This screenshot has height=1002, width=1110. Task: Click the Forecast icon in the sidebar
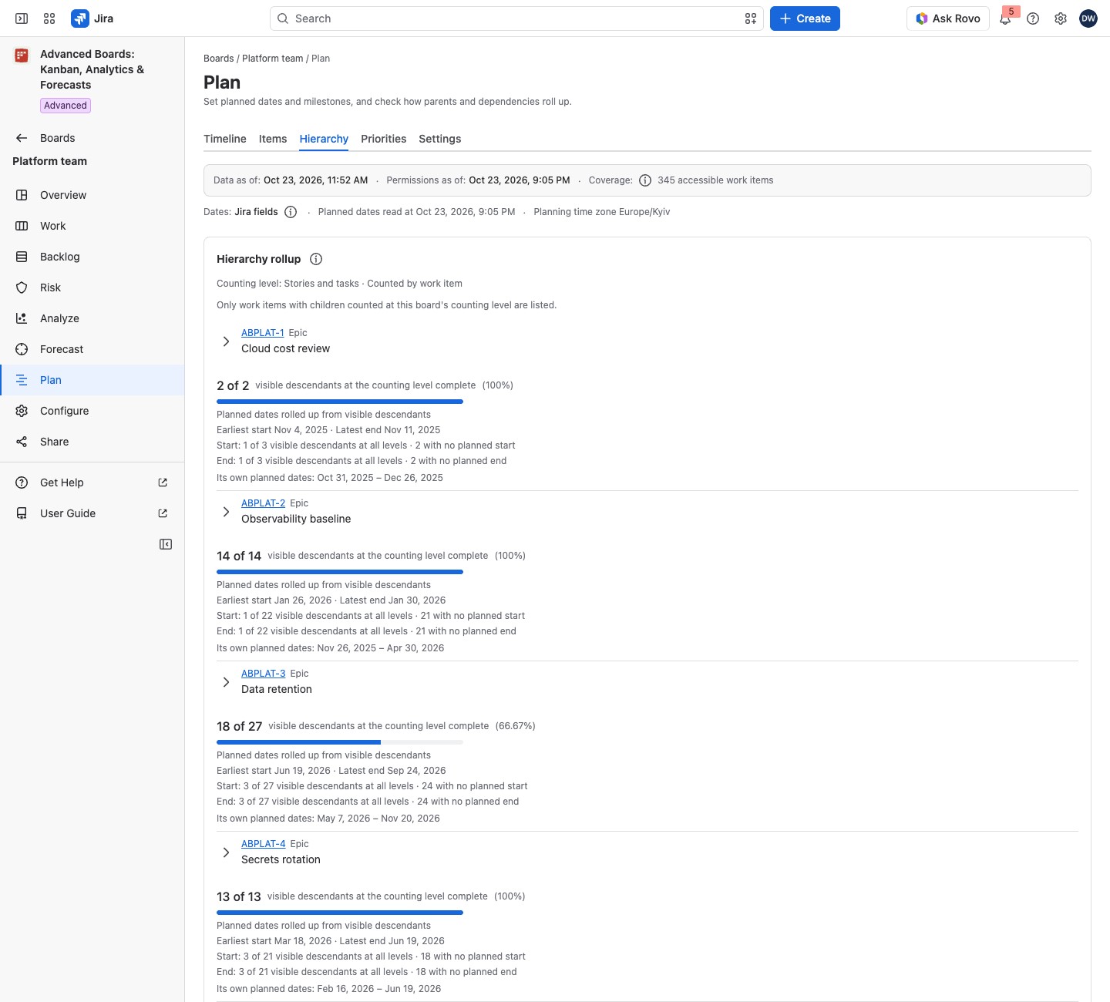pyautogui.click(x=22, y=349)
